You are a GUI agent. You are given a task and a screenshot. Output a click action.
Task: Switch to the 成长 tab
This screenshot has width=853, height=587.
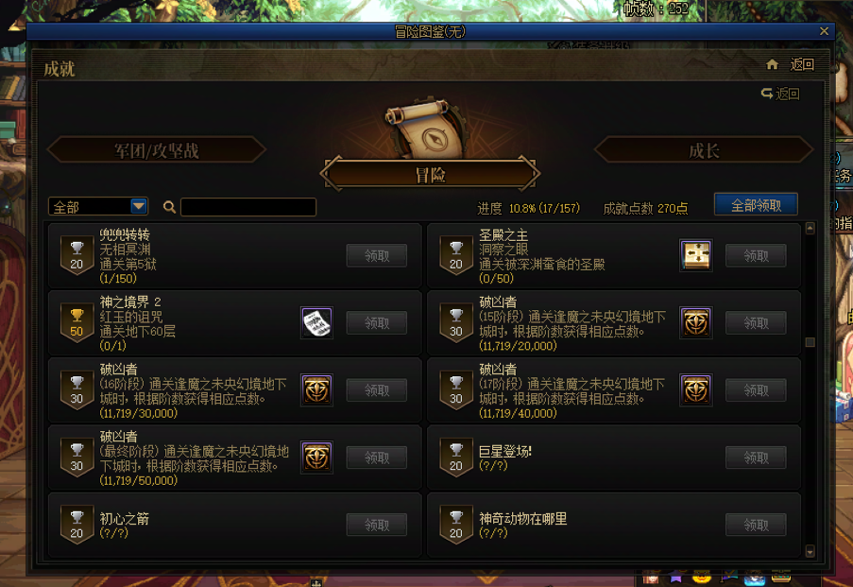point(704,150)
